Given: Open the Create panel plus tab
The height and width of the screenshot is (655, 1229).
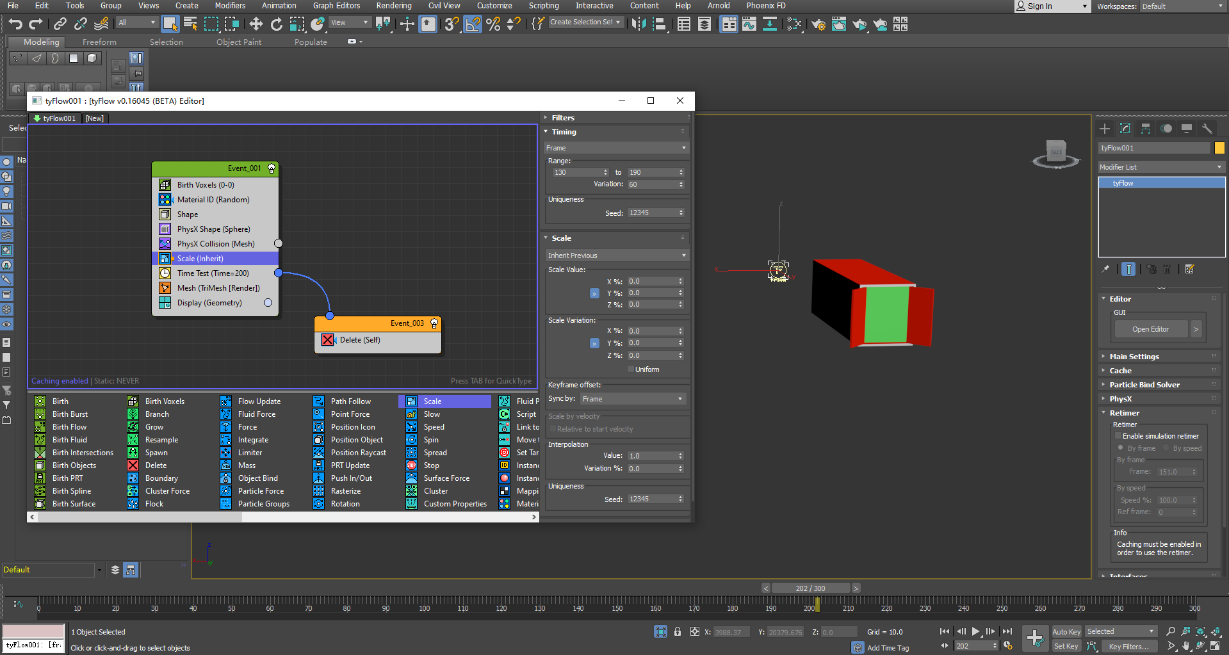Looking at the screenshot, I should [1105, 129].
